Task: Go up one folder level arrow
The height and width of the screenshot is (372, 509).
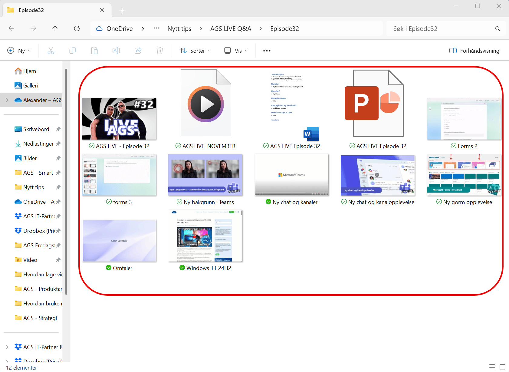Action: tap(55, 28)
